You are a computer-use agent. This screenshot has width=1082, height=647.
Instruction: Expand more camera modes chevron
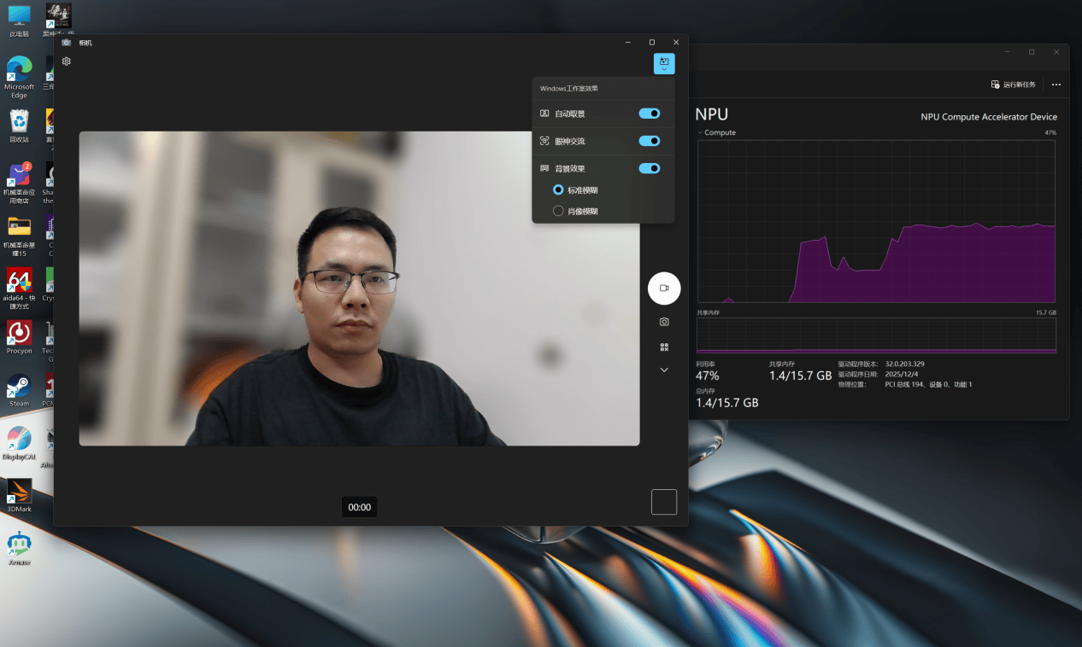(x=664, y=370)
